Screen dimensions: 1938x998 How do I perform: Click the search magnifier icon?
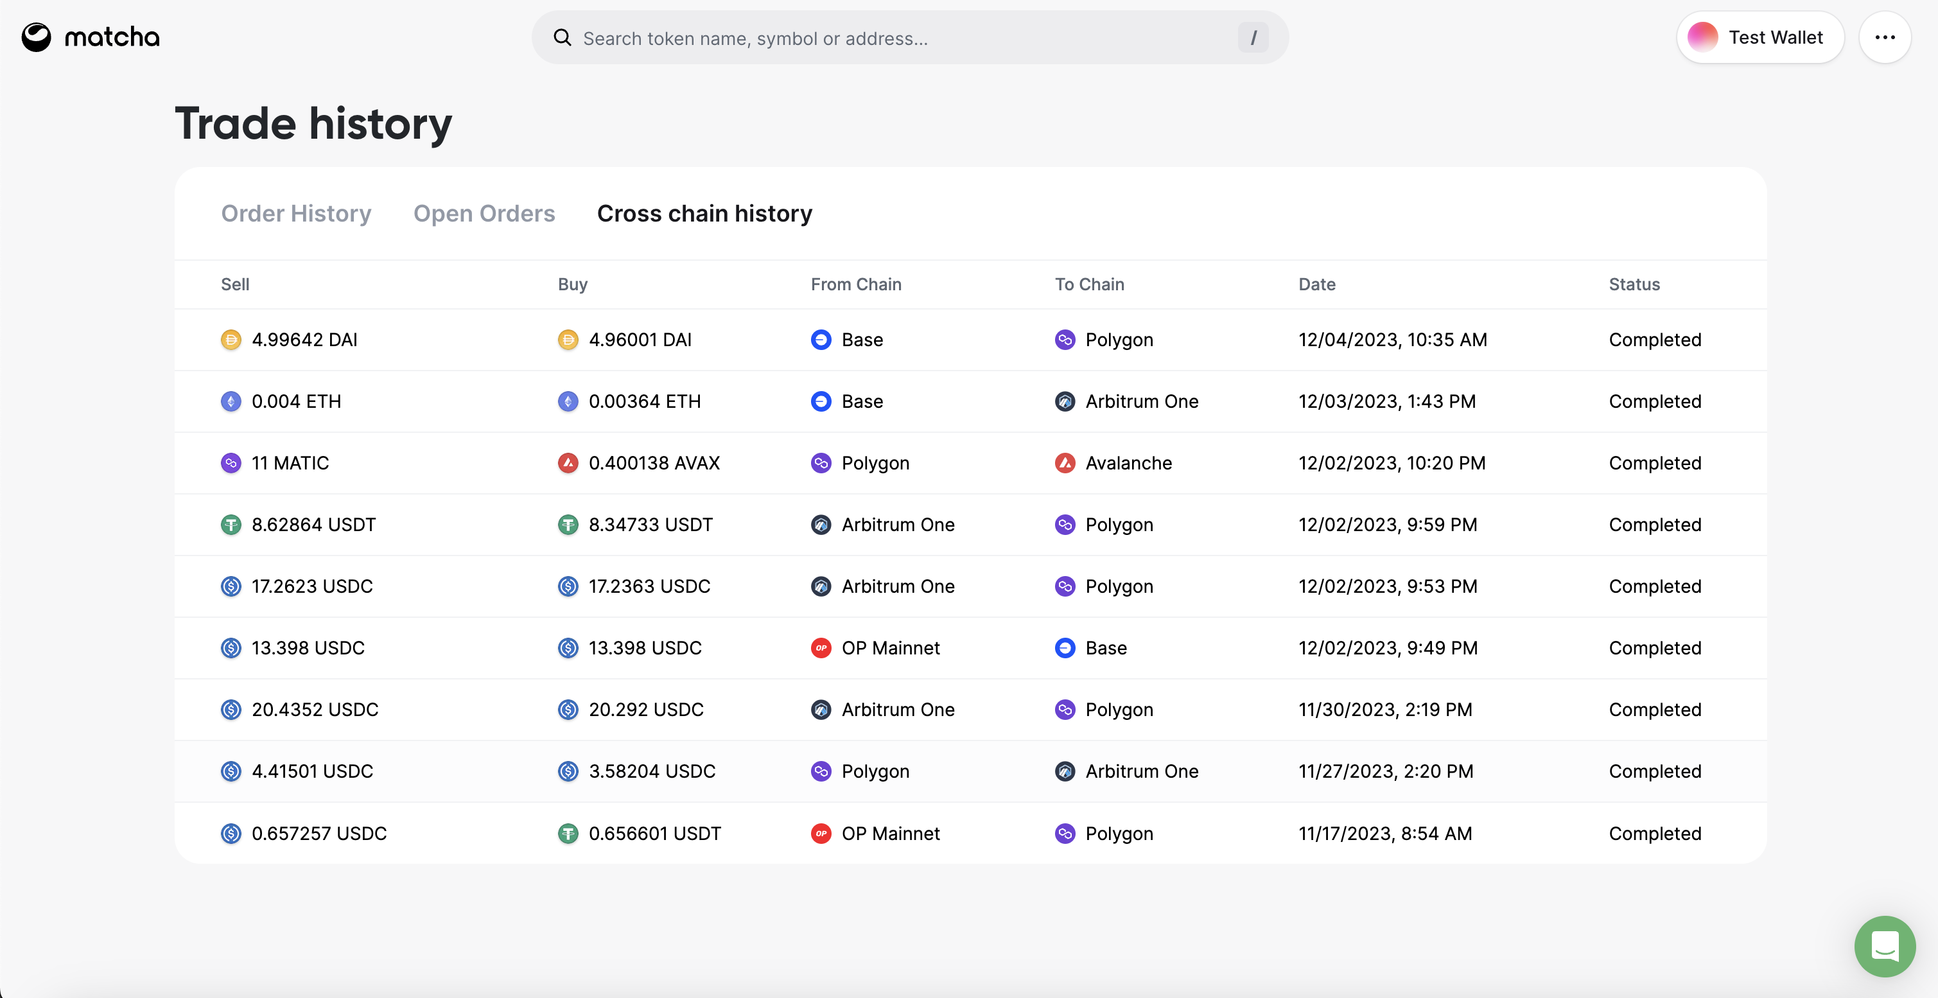[x=562, y=38]
